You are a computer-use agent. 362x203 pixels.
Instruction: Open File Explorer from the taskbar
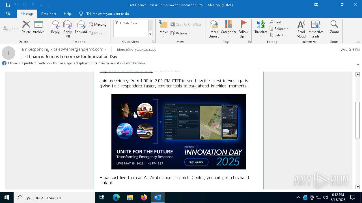click(x=130, y=197)
